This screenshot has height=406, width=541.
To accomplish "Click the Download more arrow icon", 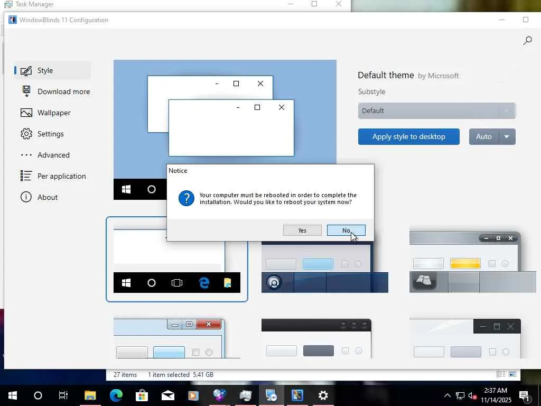I will point(26,91).
